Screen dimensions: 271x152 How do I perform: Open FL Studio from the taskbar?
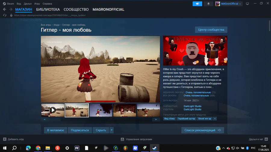tap(126, 148)
